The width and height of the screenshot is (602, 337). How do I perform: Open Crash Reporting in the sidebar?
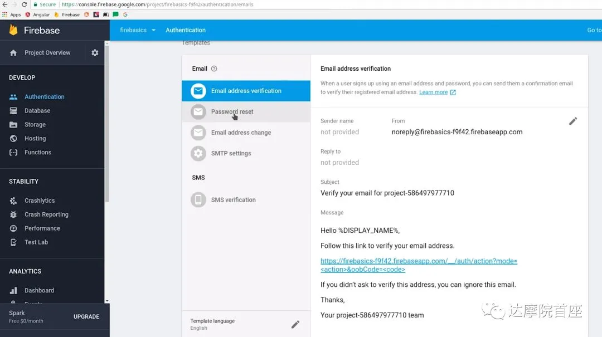(46, 214)
